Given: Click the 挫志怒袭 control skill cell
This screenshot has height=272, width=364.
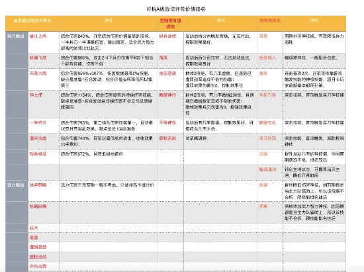Looking at the screenshot, I should tap(170, 79).
